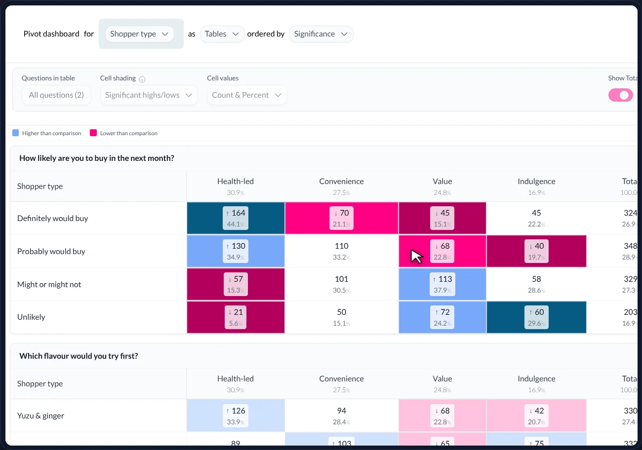Image resolution: width=642 pixels, height=450 pixels.
Task: Select the Health-led column header in first table
Action: tap(236, 186)
